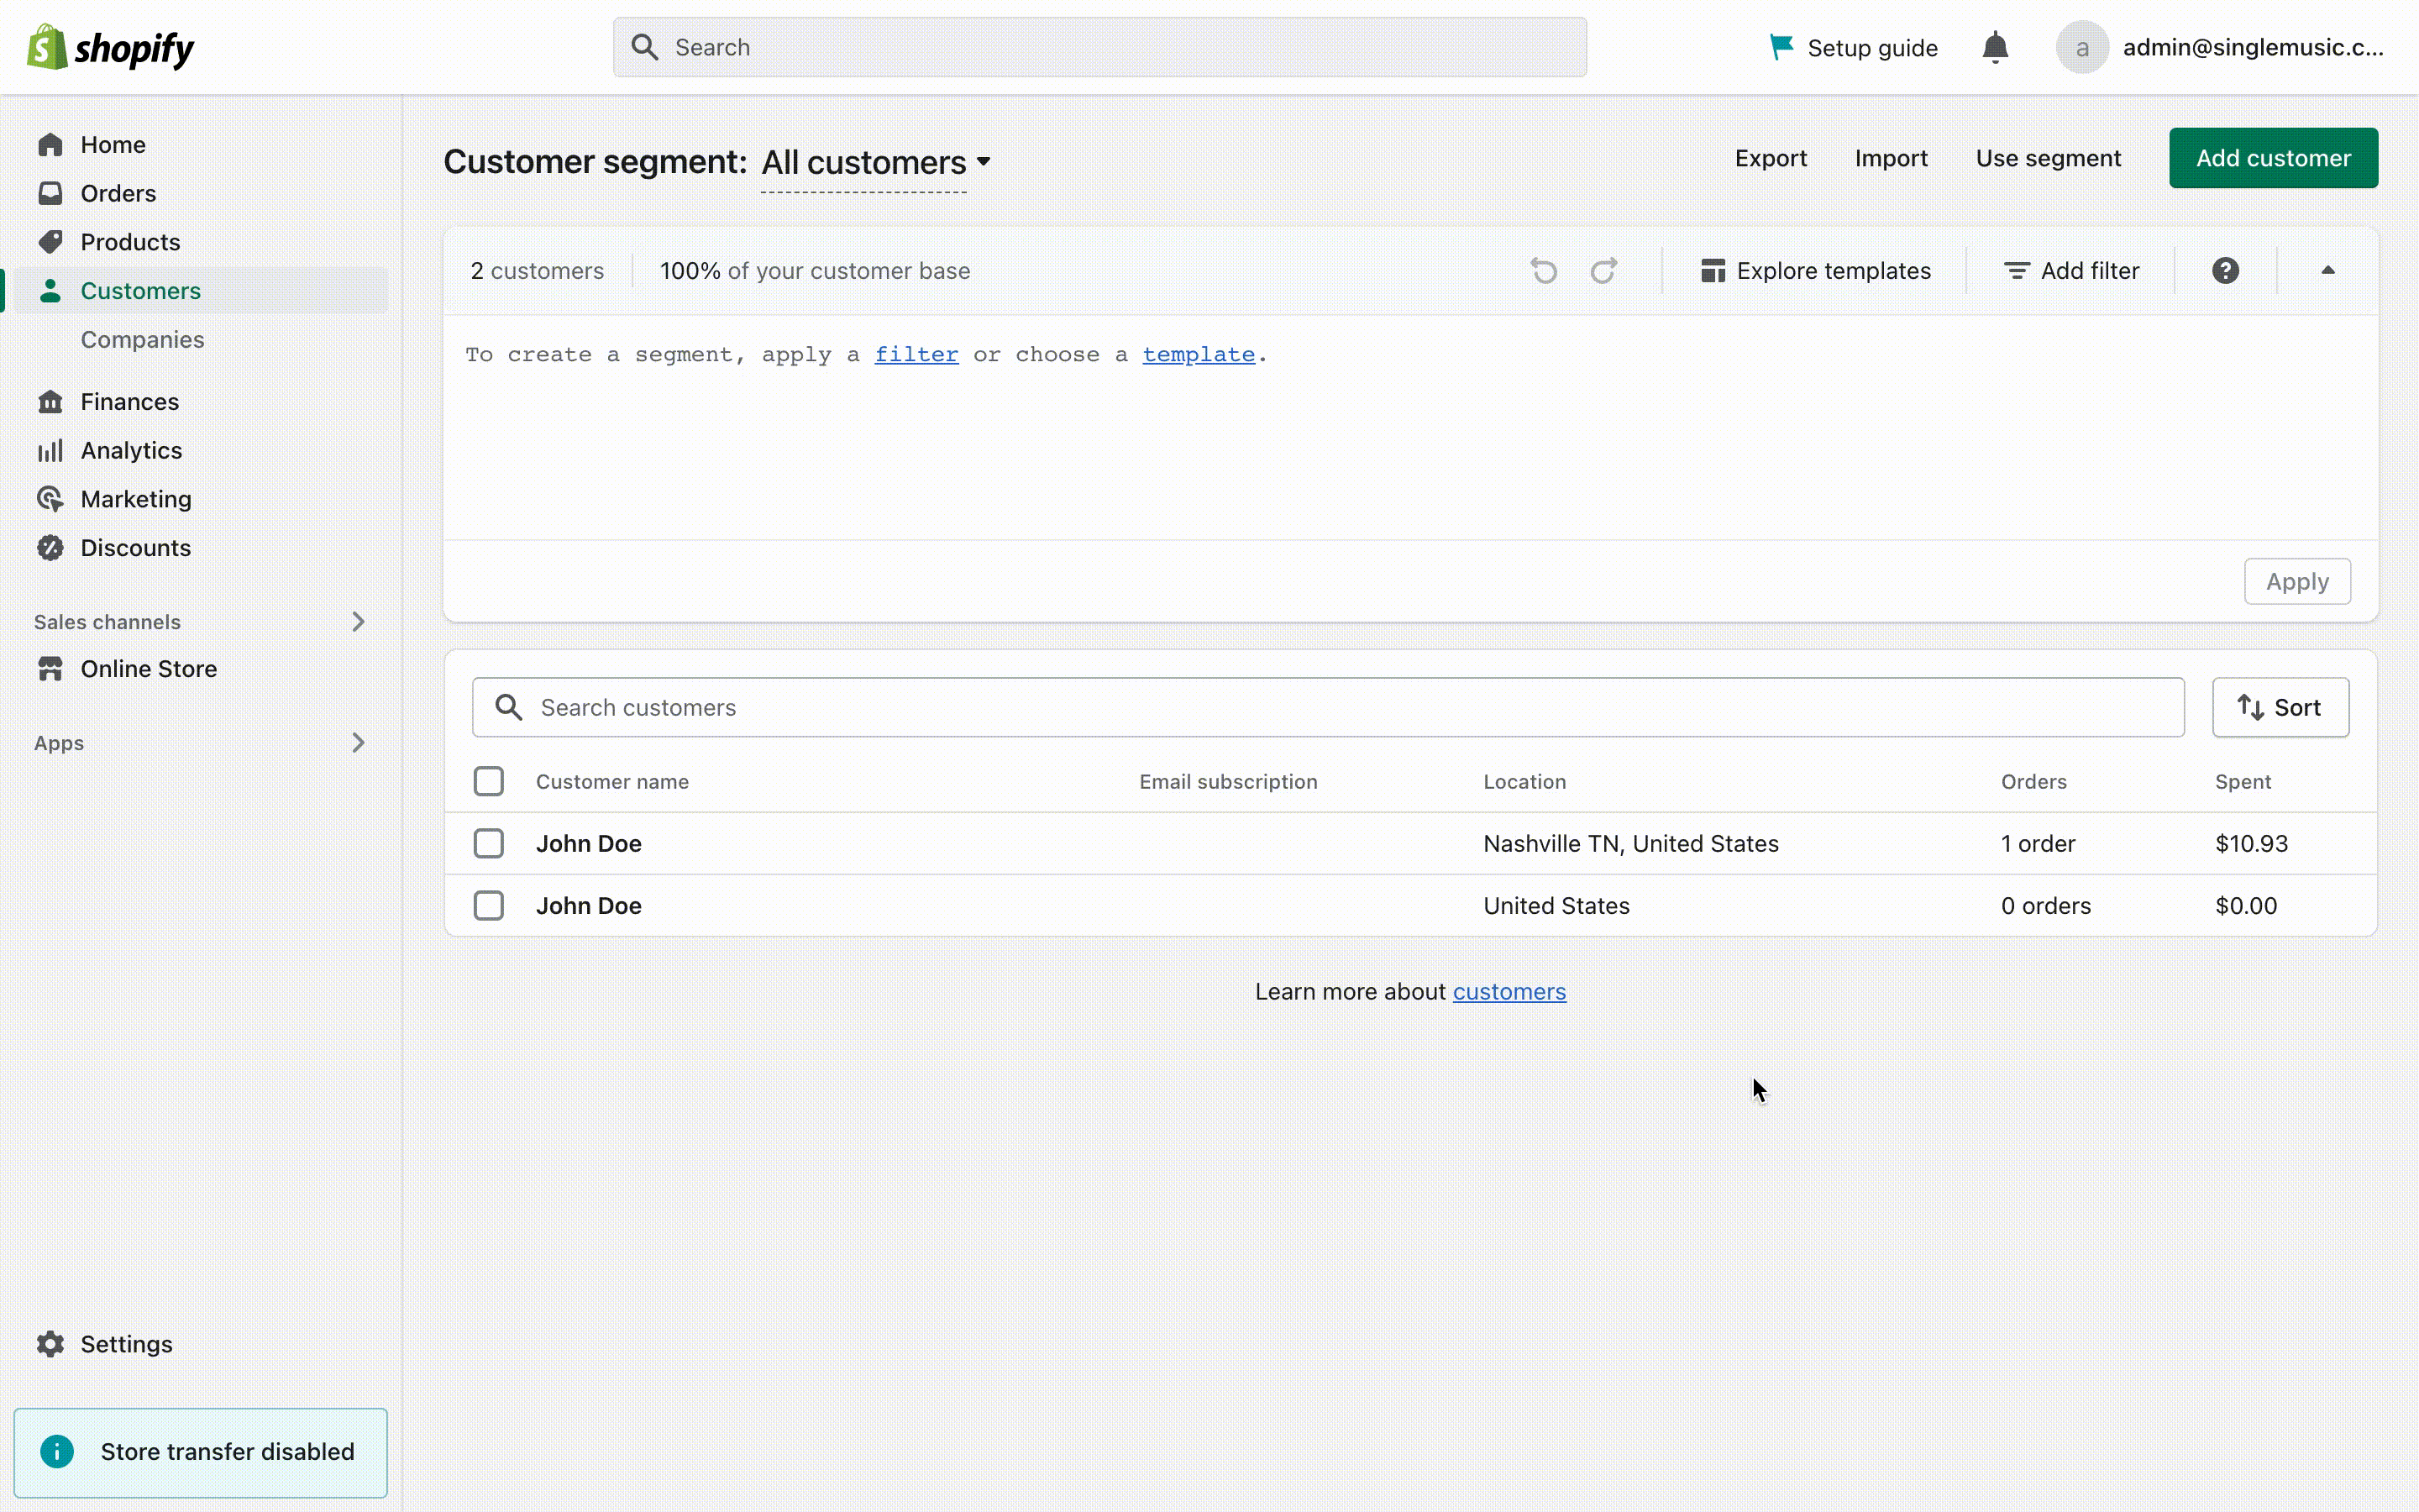Click Export customers
This screenshot has width=2419, height=1512.
tap(1771, 158)
